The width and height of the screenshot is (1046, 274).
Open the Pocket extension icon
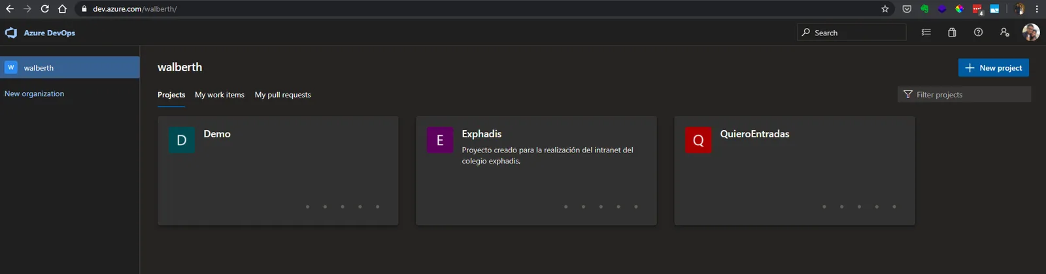(x=907, y=9)
